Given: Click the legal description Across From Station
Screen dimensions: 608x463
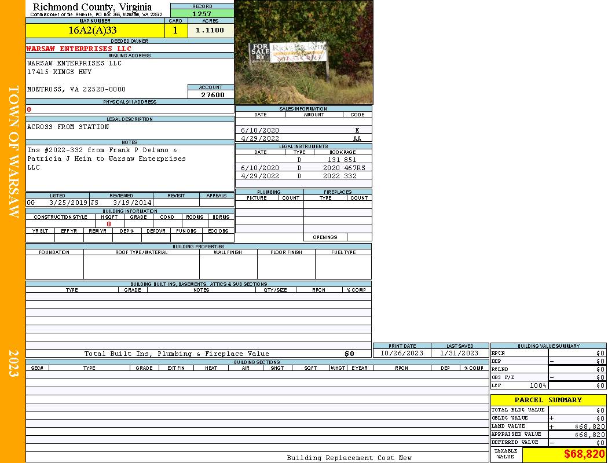Looking at the screenshot, I should tap(68, 127).
